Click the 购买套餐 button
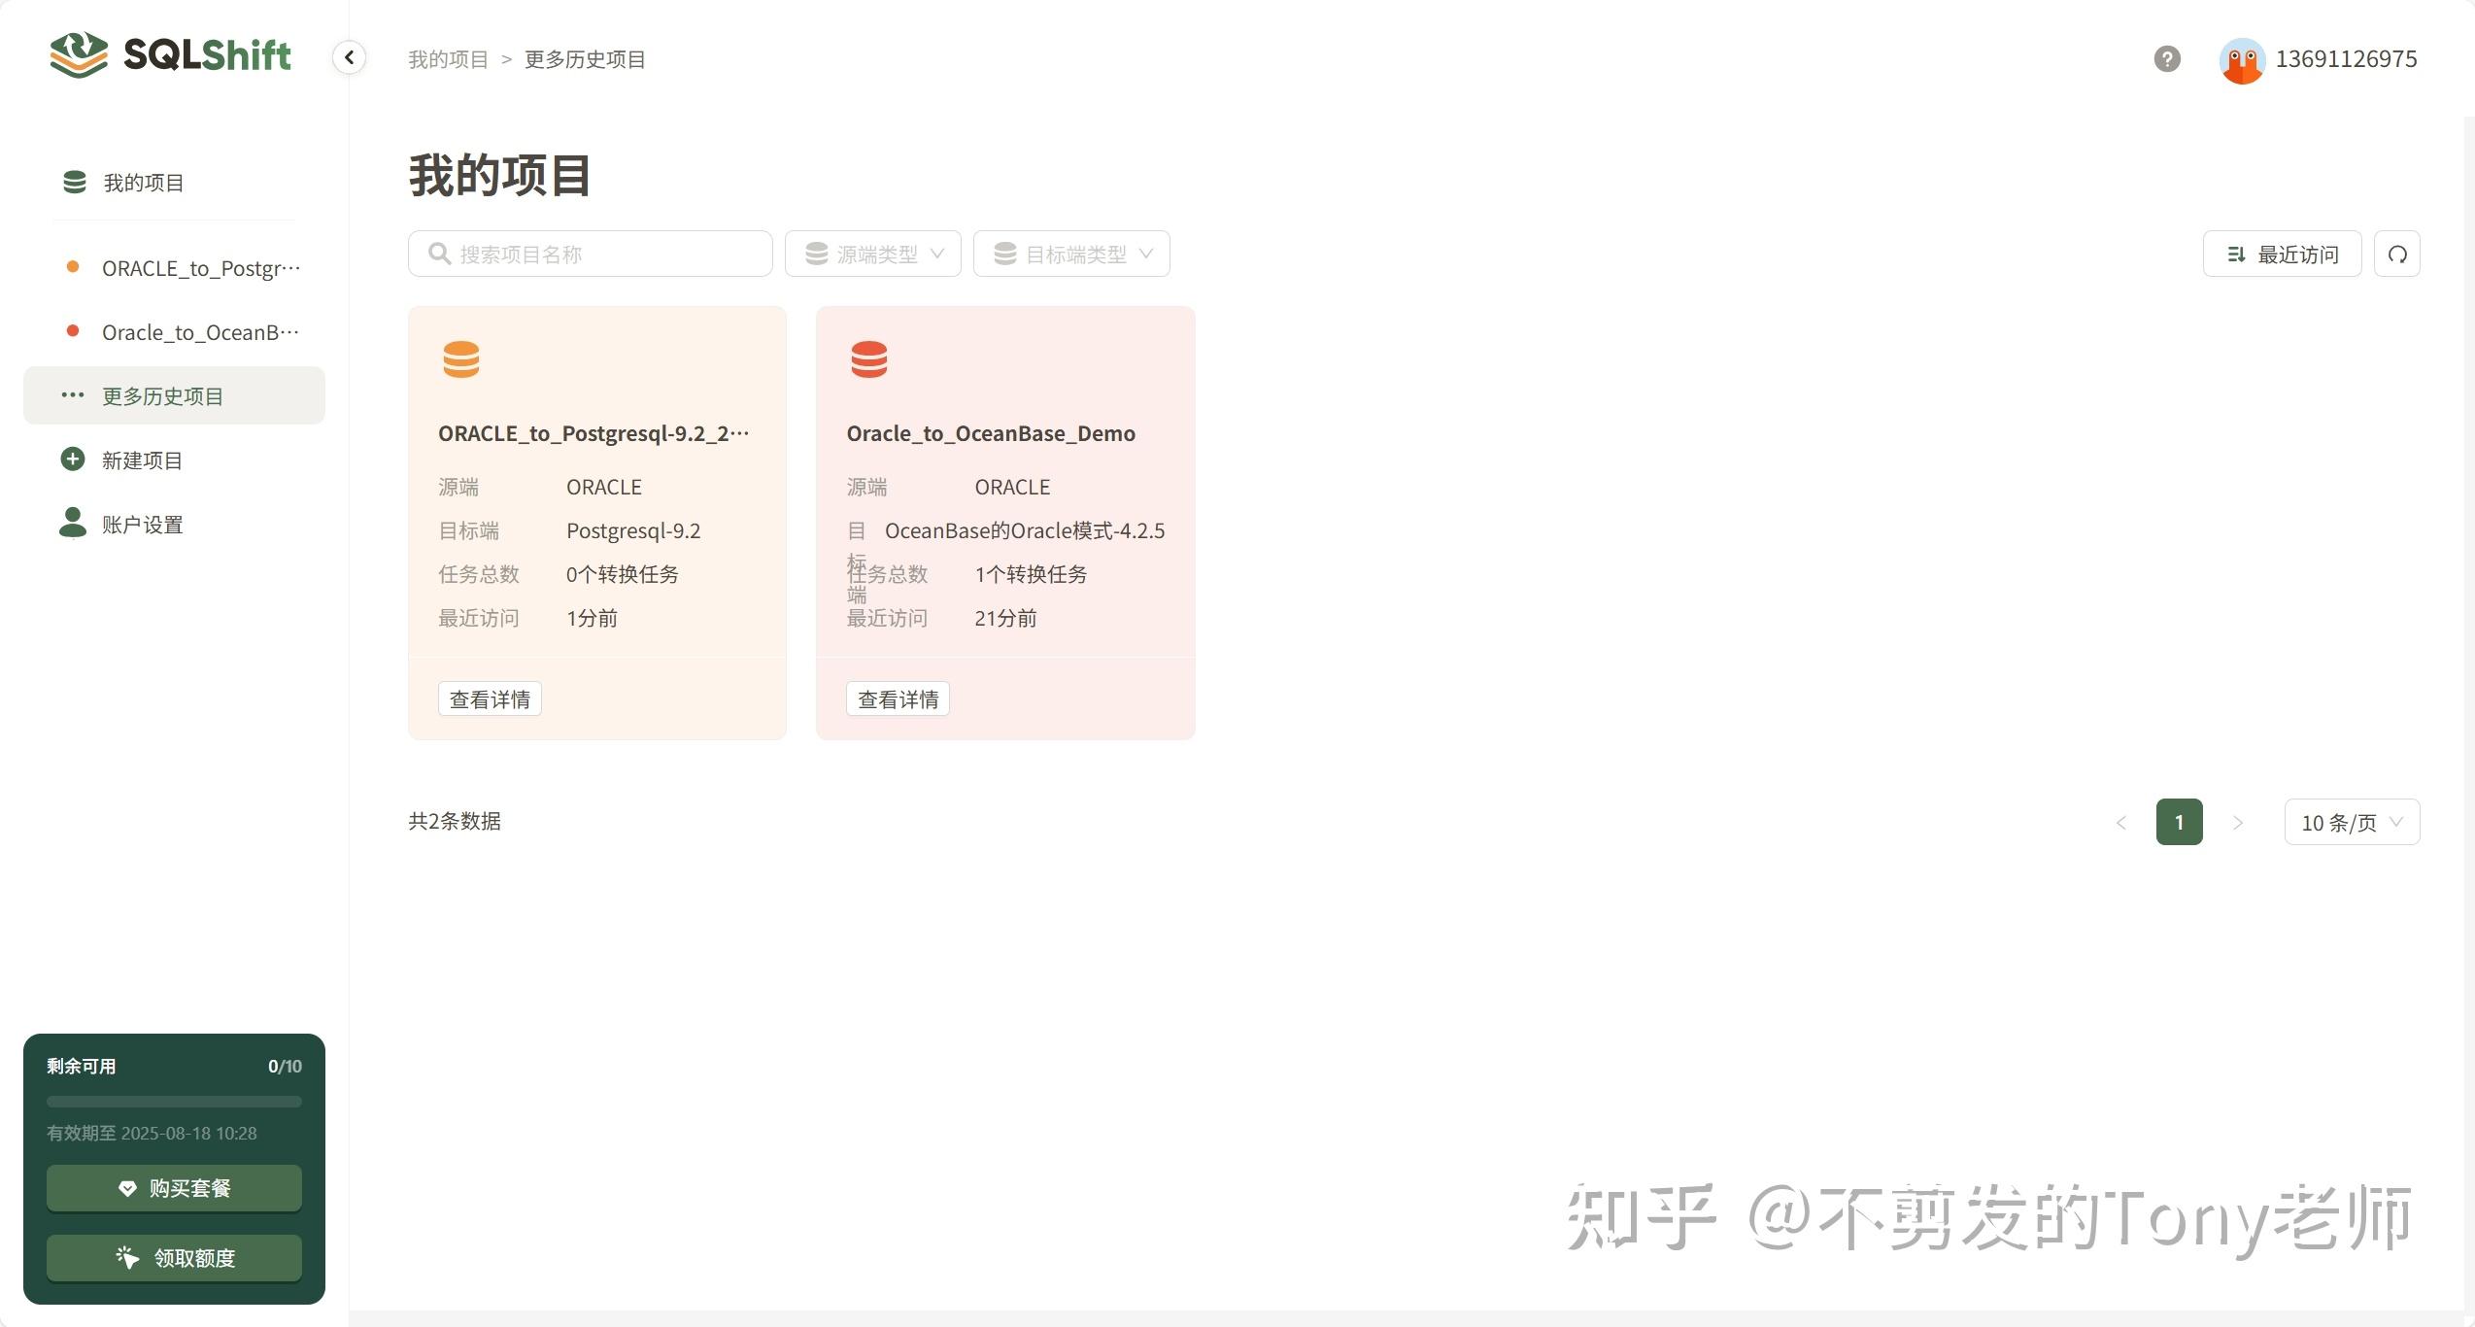This screenshot has width=2475, height=1327. point(173,1187)
